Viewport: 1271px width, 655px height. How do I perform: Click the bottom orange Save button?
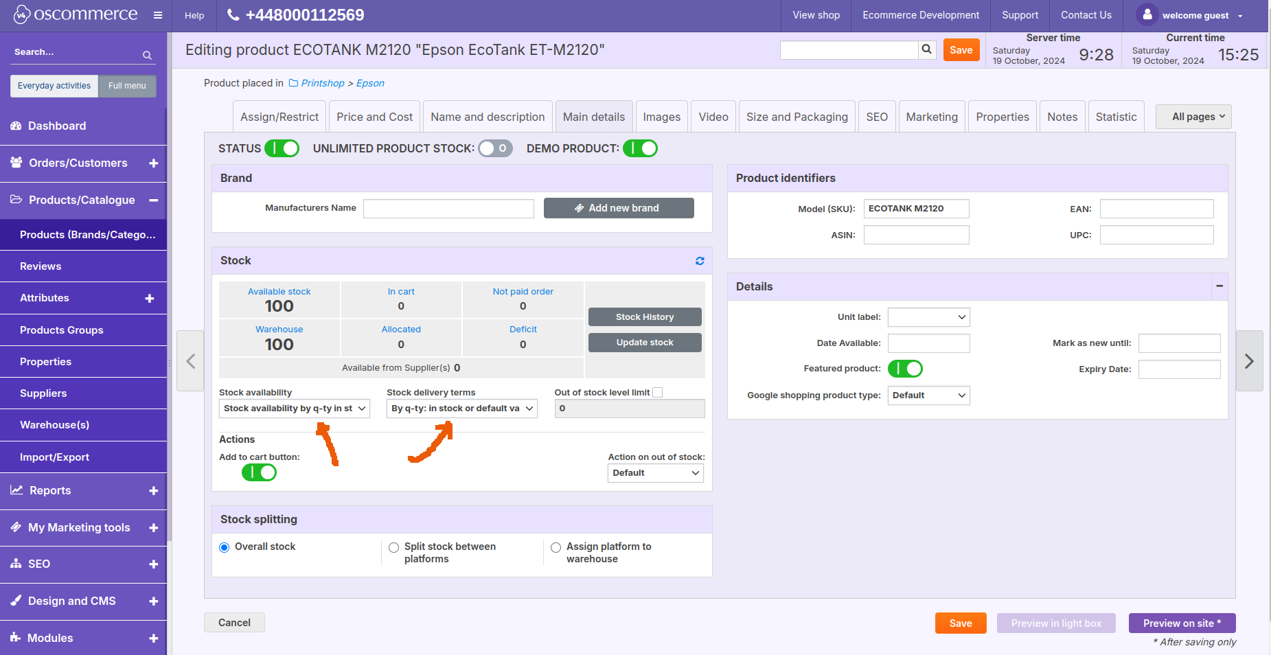point(961,623)
